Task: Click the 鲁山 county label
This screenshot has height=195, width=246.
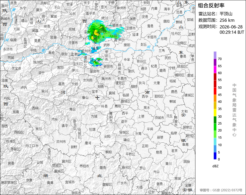Action: click(x=85, y=98)
